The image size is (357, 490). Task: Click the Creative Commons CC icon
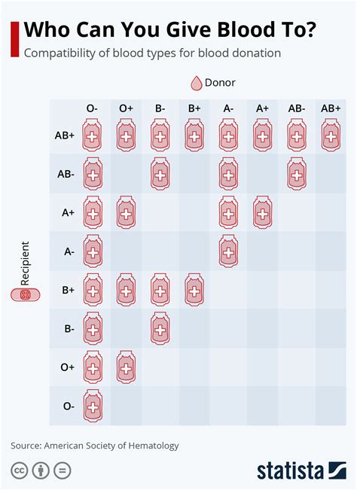click(x=20, y=470)
